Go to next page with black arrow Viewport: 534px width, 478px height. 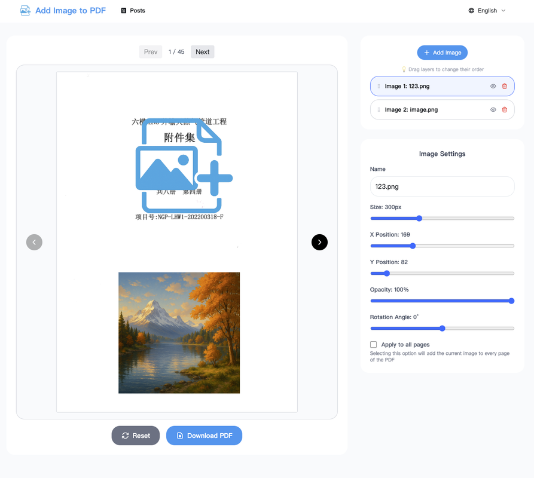(x=319, y=242)
